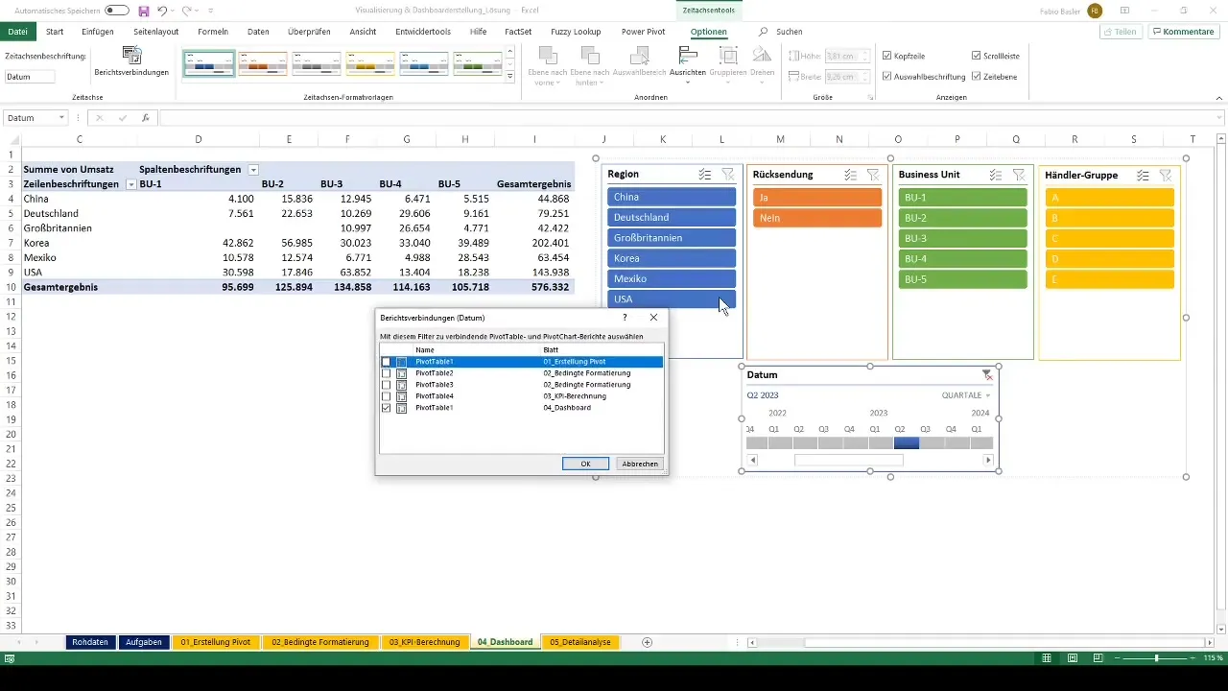Screen dimensions: 1228x691
Task: Open the Name Box dropdown arrow
Action: 61,118
